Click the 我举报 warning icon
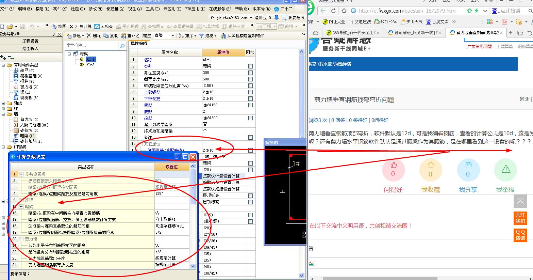533x280 pixels. [x=505, y=170]
